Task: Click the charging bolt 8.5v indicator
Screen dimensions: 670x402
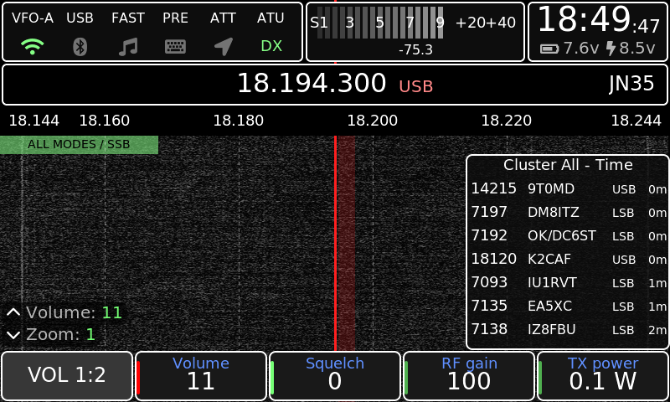Action: click(631, 49)
